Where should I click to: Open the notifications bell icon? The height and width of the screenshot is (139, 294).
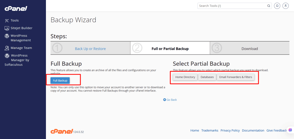[277, 6]
